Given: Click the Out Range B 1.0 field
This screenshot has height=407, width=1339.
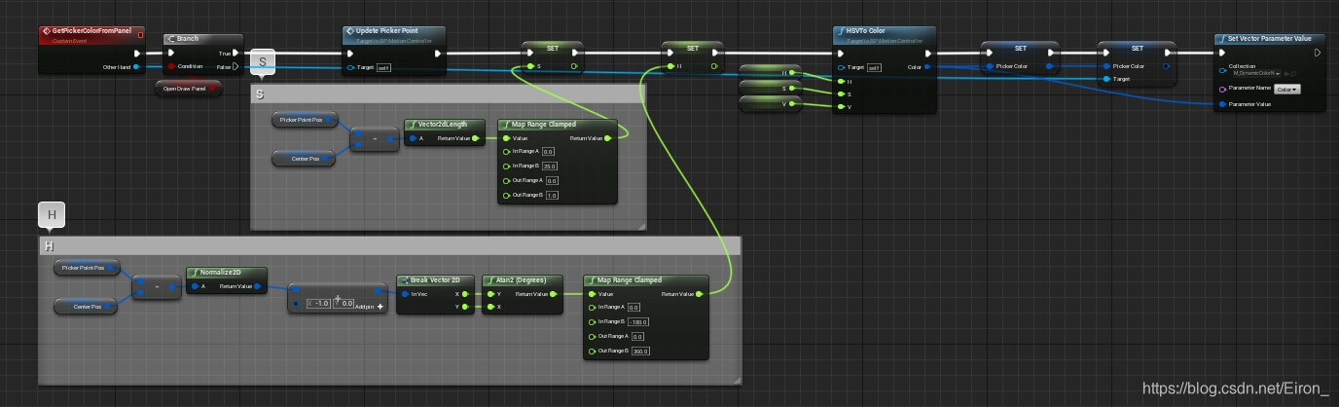Looking at the screenshot, I should (552, 196).
